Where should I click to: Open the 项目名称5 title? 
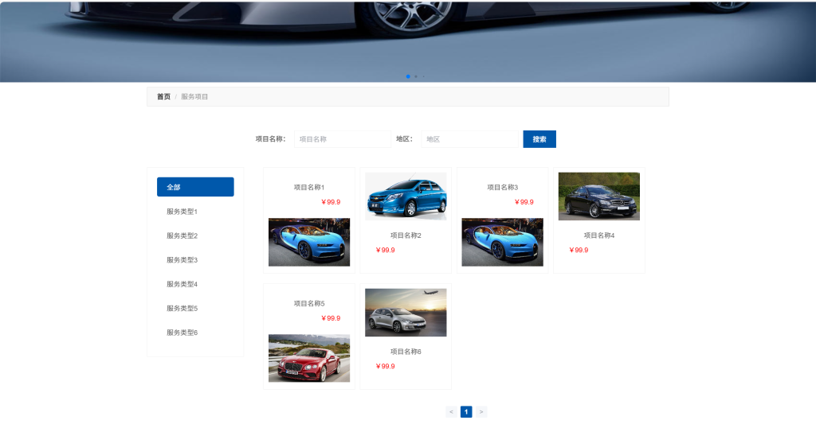coord(308,303)
